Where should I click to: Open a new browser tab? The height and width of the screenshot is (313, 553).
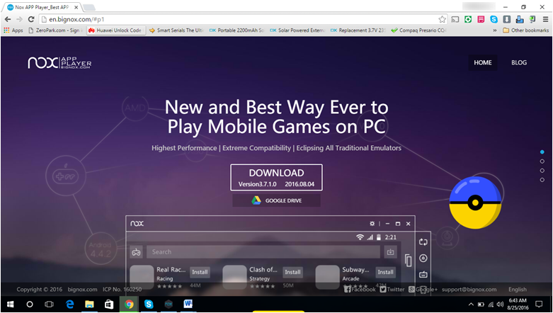(x=89, y=7)
